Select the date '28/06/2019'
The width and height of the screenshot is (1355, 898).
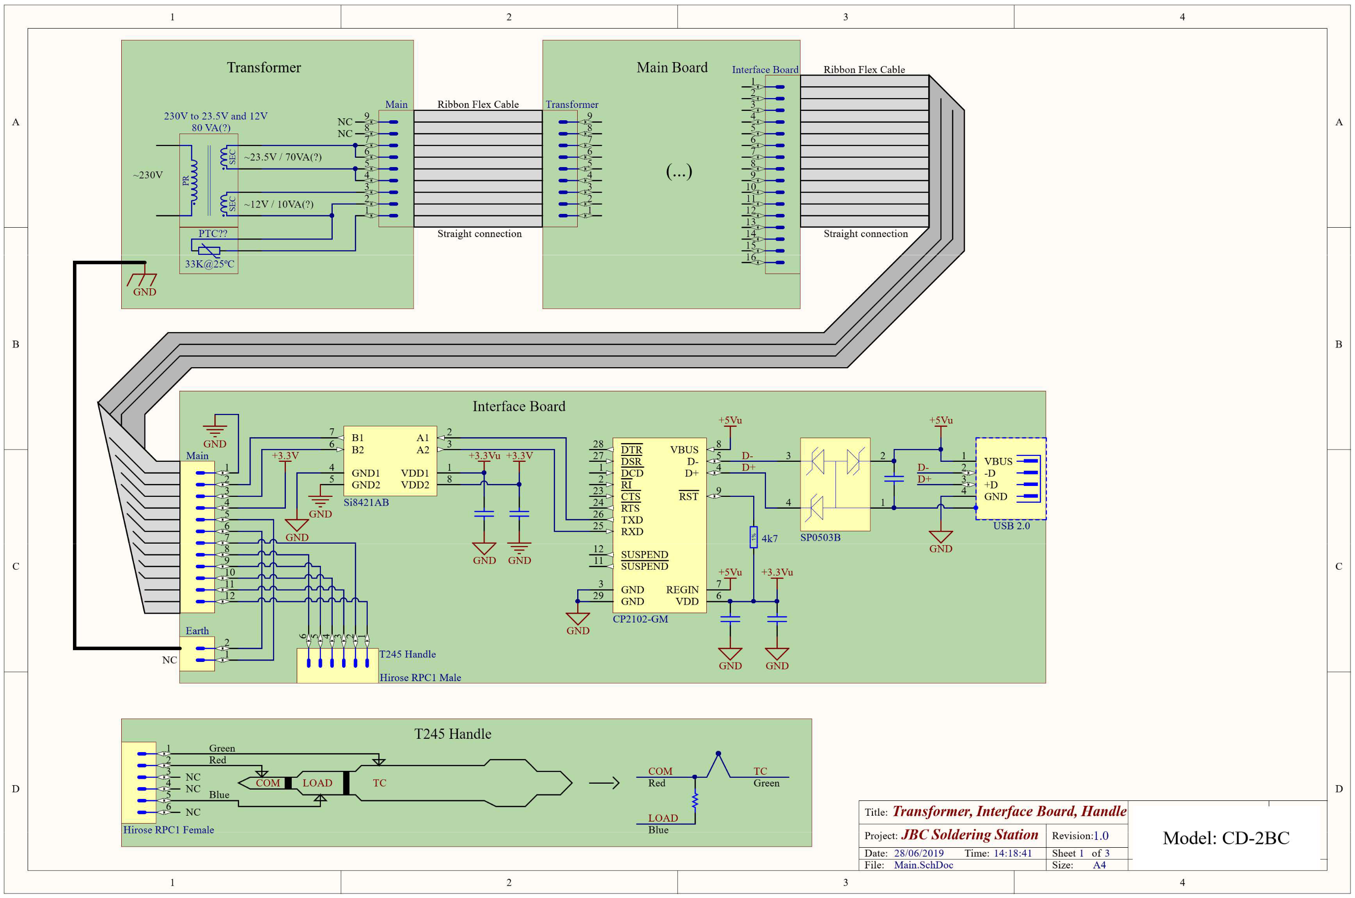919,853
